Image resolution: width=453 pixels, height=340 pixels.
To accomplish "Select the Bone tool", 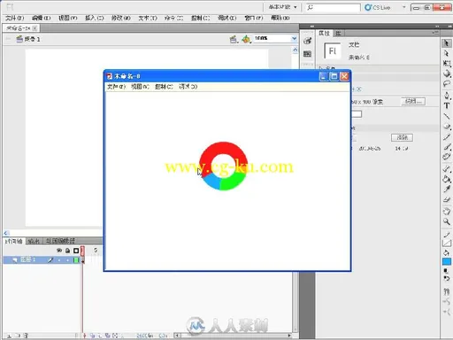I will tap(447, 169).
